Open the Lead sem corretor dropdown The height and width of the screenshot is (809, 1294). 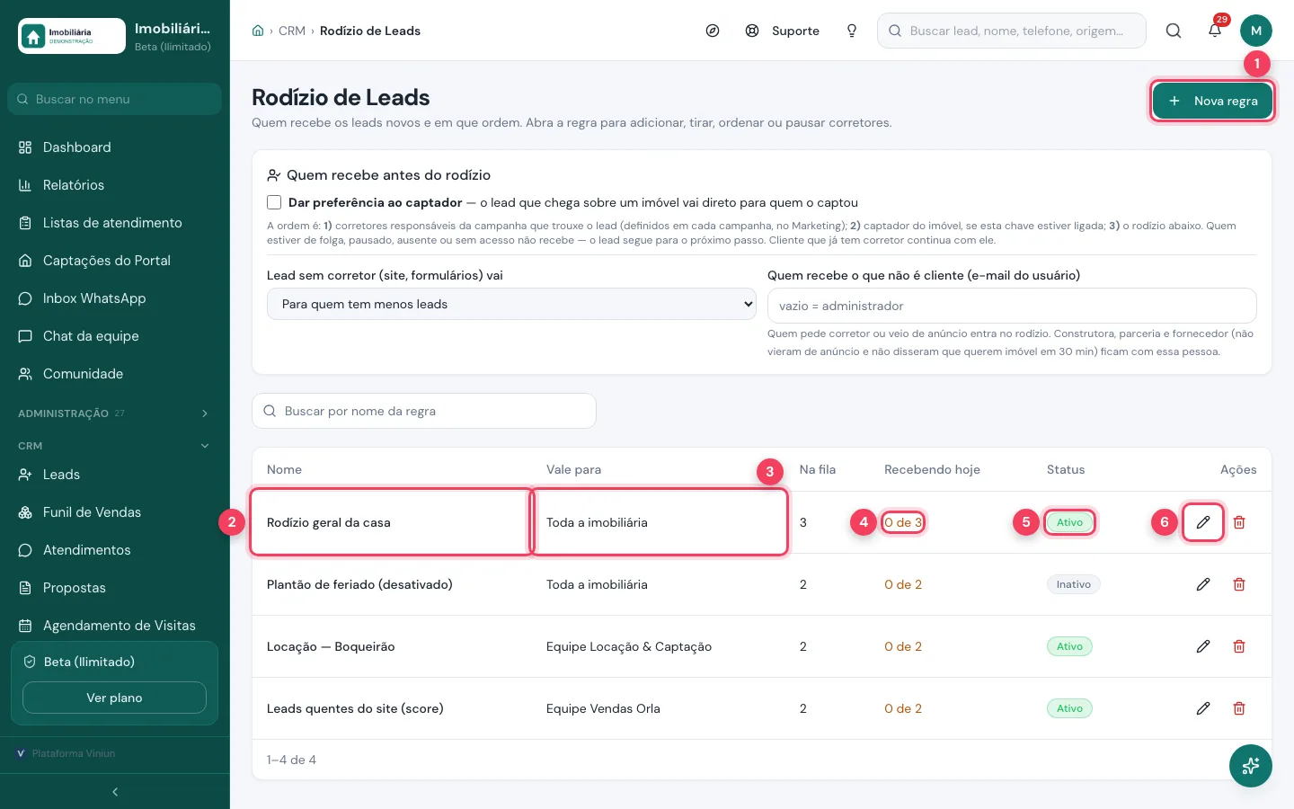click(511, 304)
